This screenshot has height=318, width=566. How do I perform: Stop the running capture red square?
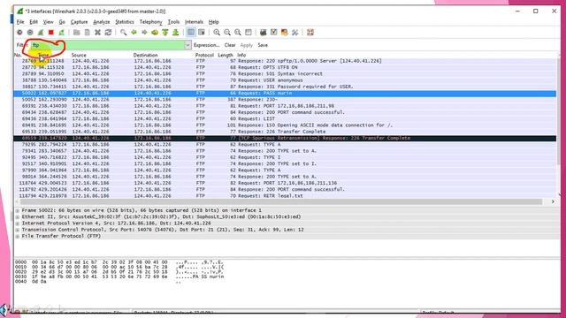[x=51, y=33]
